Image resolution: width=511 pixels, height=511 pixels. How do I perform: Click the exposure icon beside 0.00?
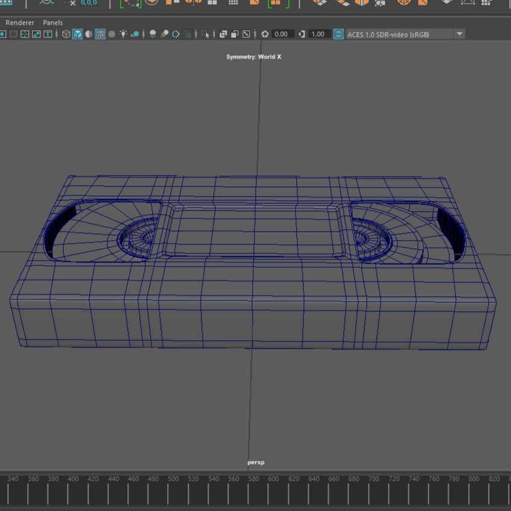click(265, 34)
